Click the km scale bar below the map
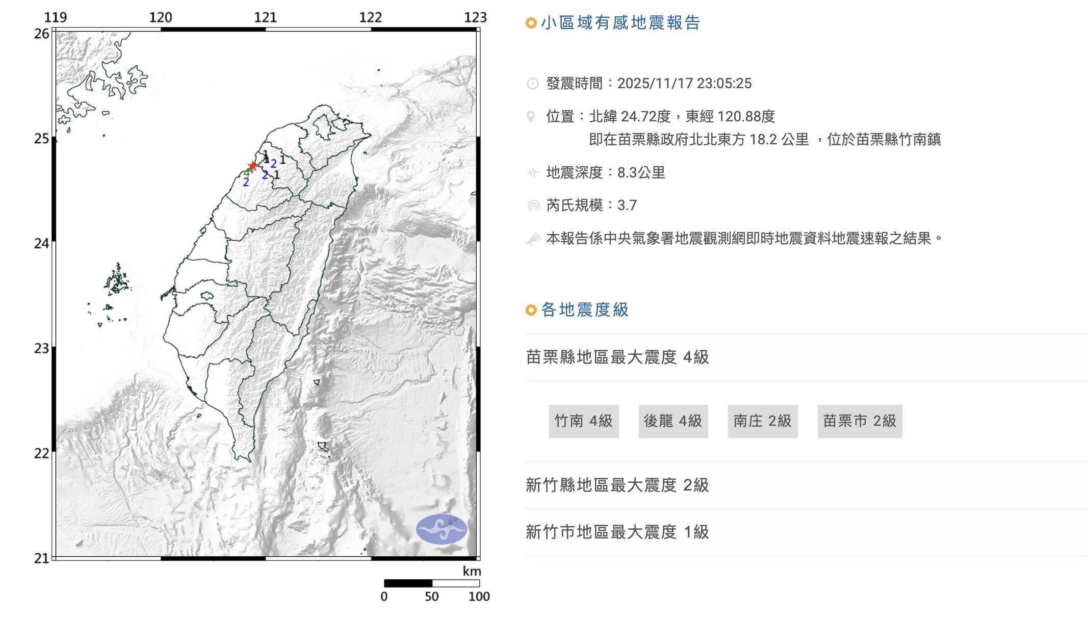 coord(431,583)
